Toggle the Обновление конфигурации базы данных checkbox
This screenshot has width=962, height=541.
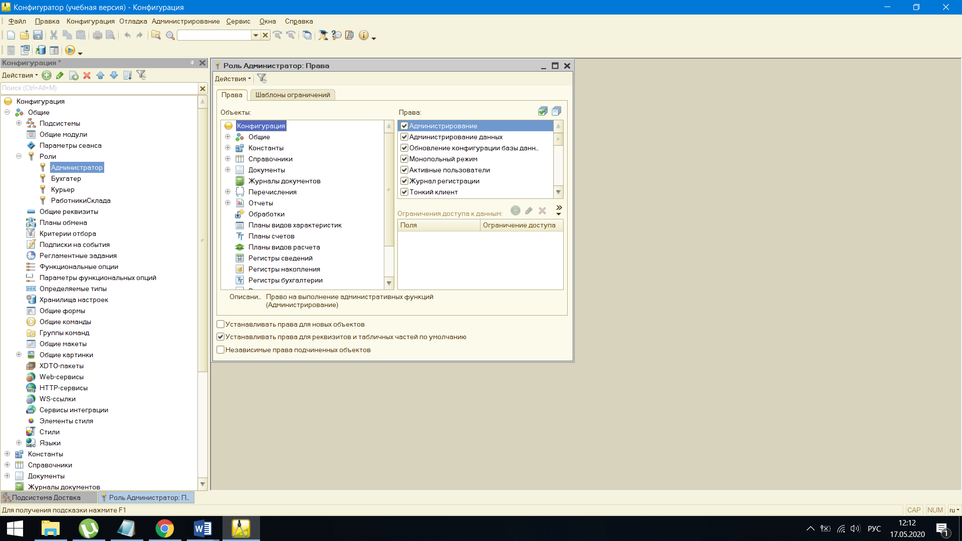click(x=404, y=148)
